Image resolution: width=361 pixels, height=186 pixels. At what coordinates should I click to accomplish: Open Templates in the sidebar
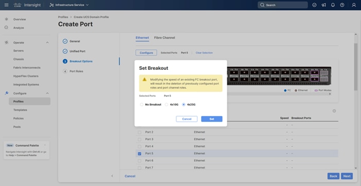pos(20,110)
